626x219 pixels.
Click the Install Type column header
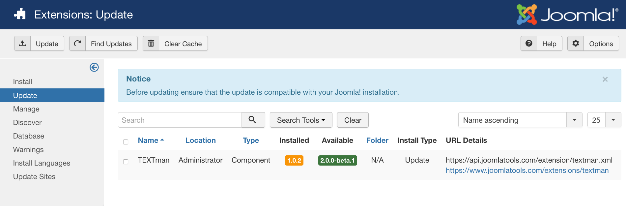pos(417,141)
